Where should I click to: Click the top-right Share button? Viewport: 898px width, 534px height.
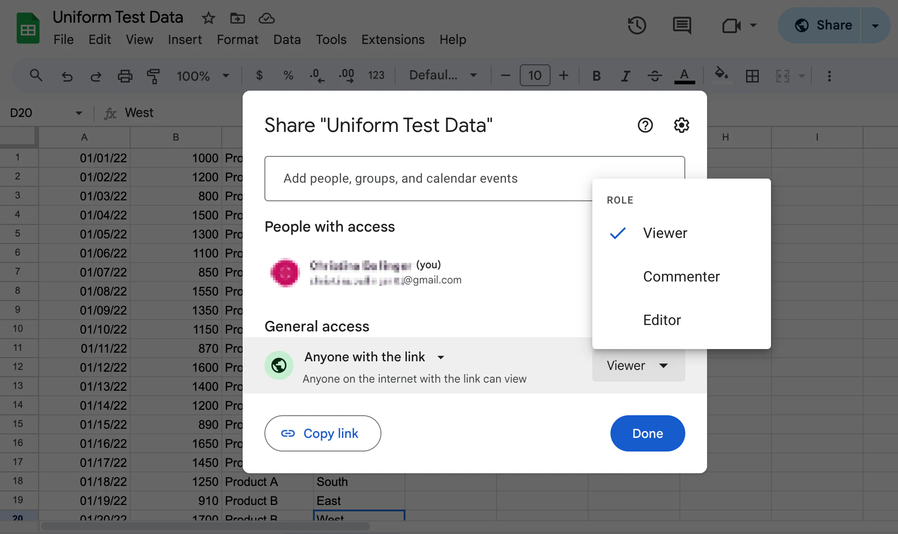click(820, 25)
